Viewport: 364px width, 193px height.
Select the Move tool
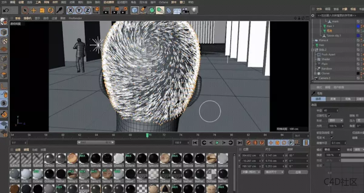click(34, 11)
